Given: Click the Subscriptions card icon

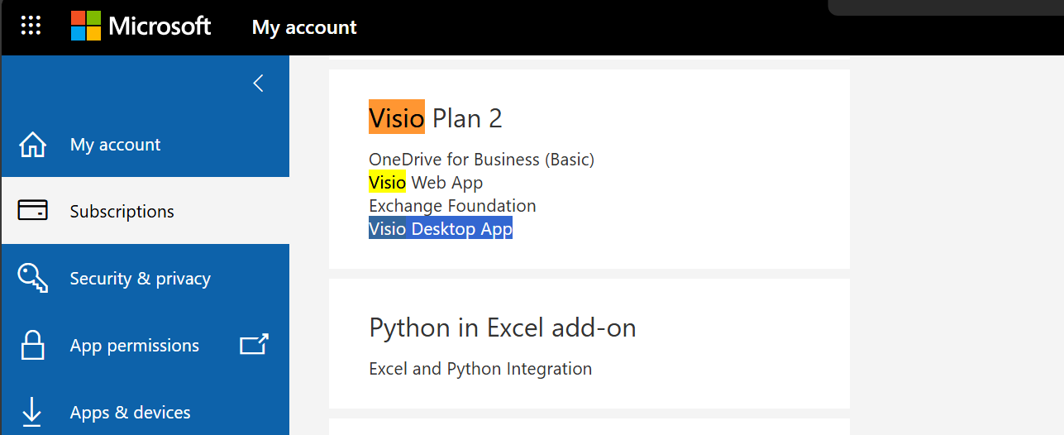Looking at the screenshot, I should click(33, 212).
